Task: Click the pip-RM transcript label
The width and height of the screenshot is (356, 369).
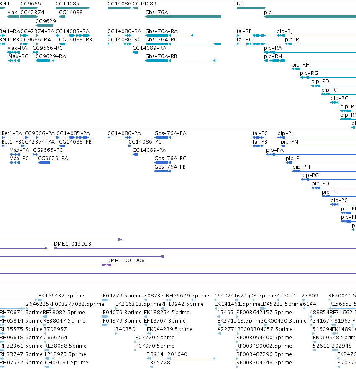Action: point(273,57)
